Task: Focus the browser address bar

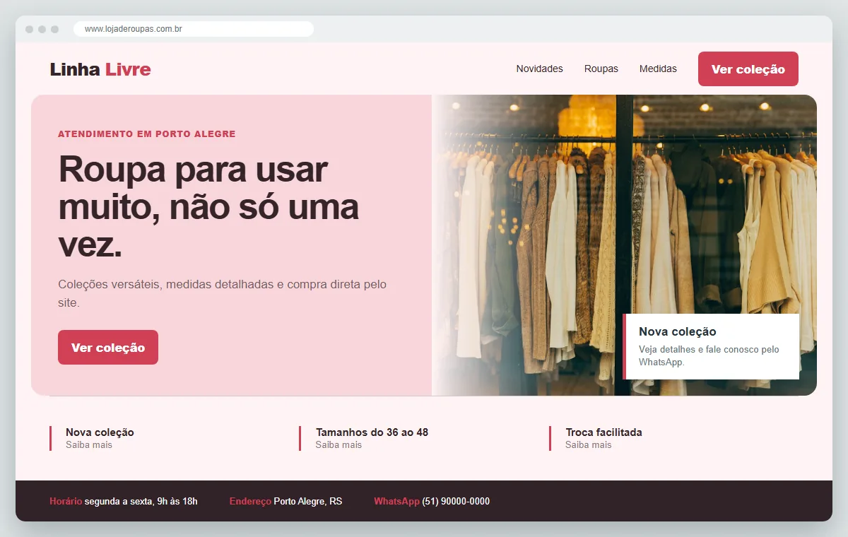Action: point(193,29)
